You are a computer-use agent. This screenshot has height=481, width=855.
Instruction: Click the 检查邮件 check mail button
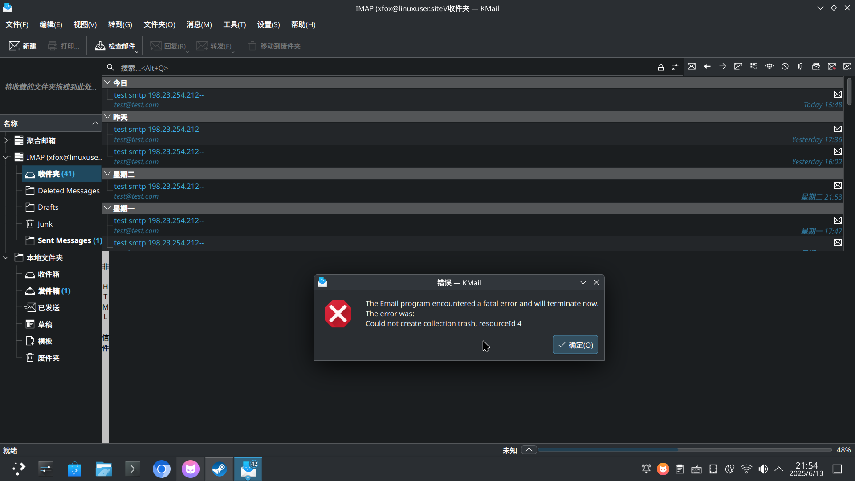pyautogui.click(x=114, y=46)
